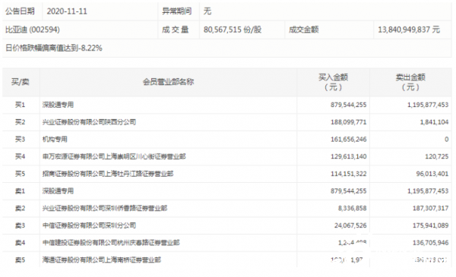The width and height of the screenshot is (456, 277).
Task: Click '深股通专用' in the 卖1 row
Action: click(x=58, y=191)
